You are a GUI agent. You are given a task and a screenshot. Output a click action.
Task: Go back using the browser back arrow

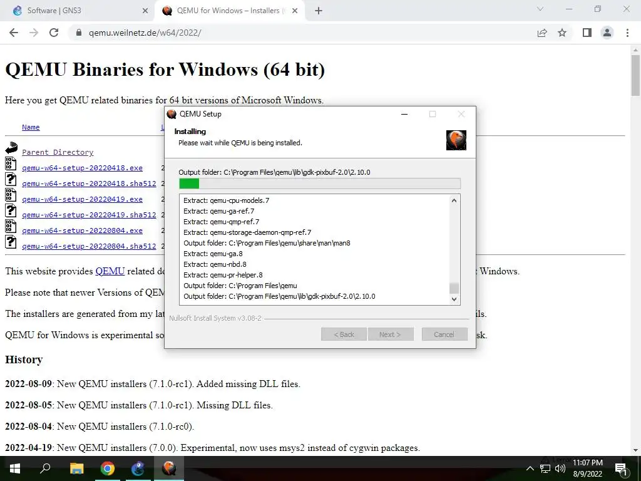point(14,33)
